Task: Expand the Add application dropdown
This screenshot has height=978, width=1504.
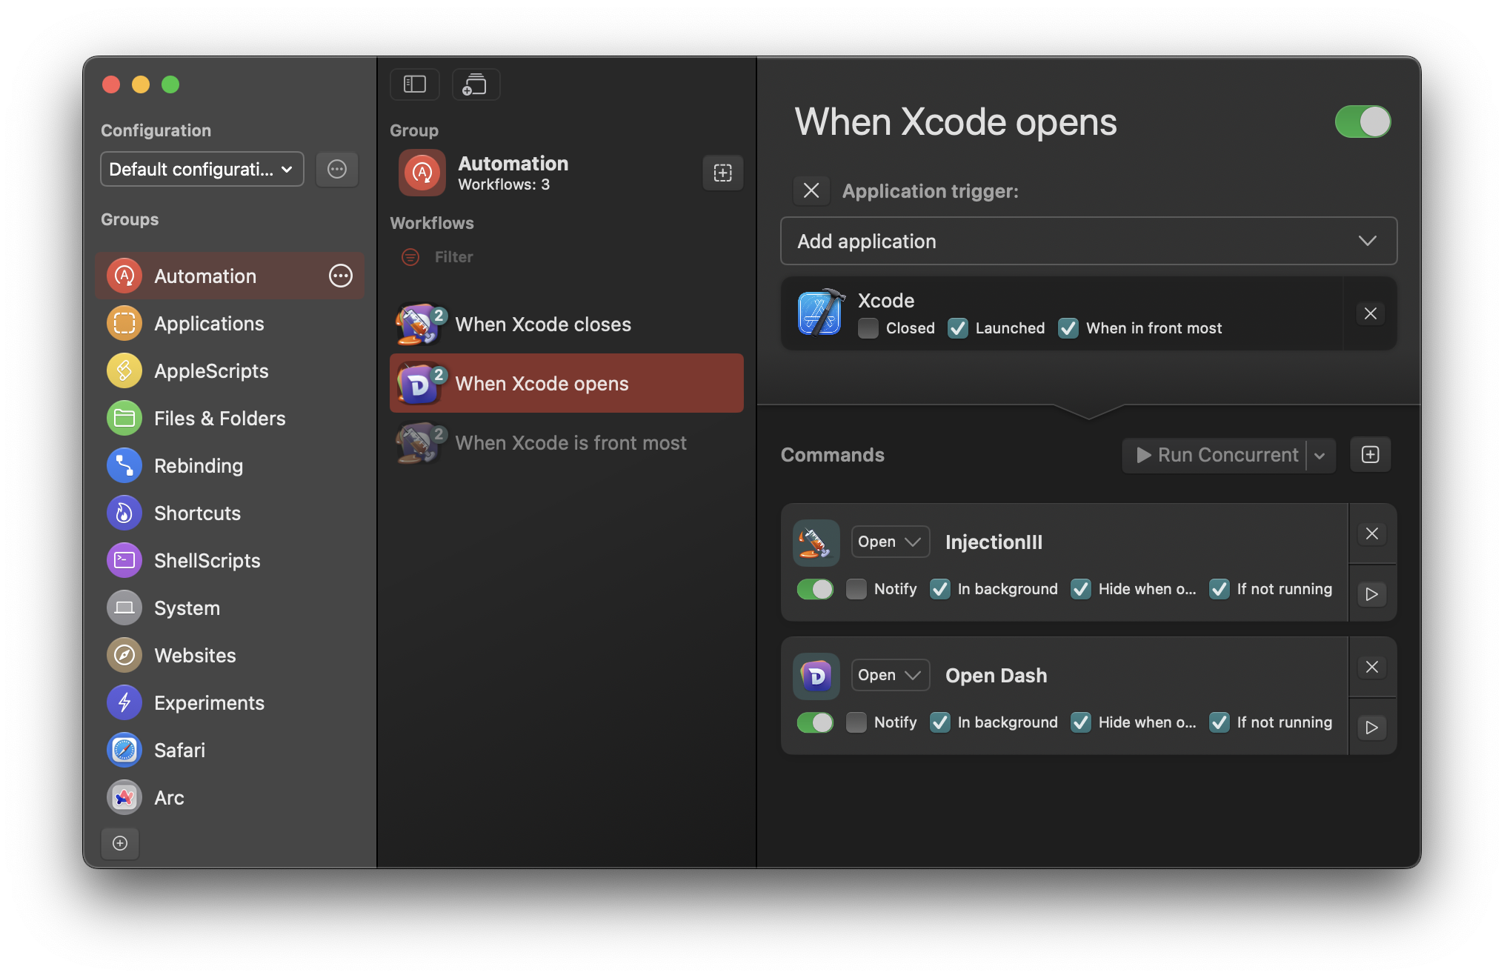Action: 1088,241
